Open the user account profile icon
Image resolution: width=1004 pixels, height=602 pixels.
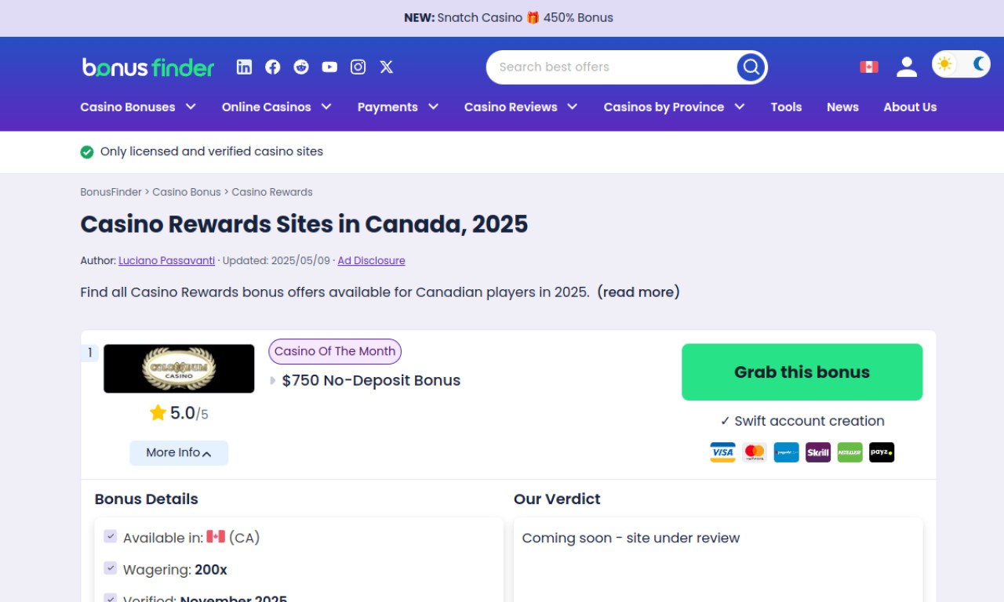907,67
